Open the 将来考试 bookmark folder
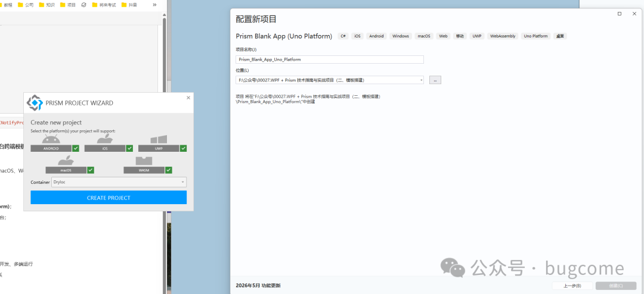 104,5
